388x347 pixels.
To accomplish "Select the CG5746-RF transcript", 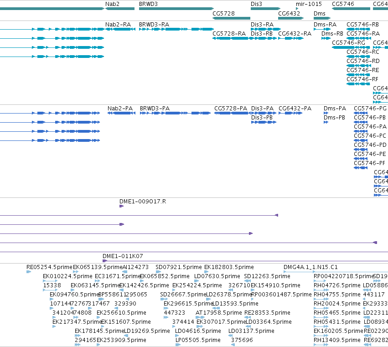I will 358,84.
